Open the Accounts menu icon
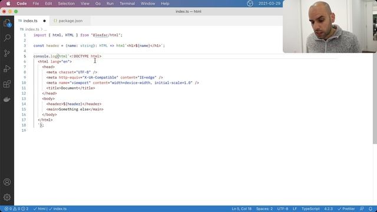377x212 pixels. pyautogui.click(x=7, y=182)
